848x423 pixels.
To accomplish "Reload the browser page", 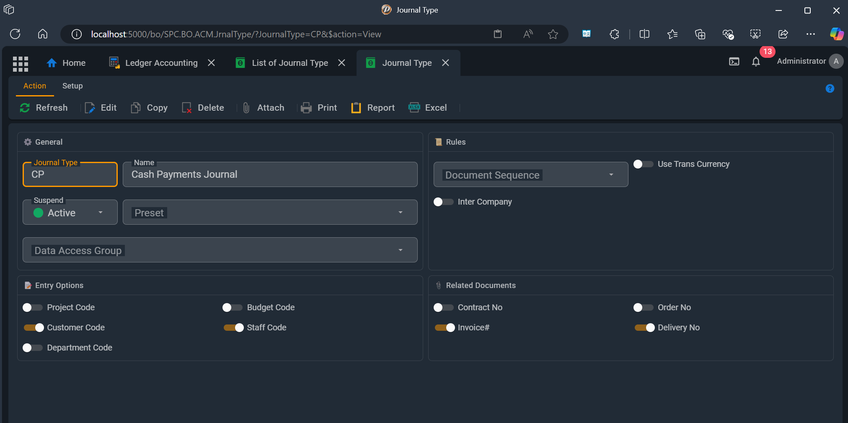I will point(15,34).
